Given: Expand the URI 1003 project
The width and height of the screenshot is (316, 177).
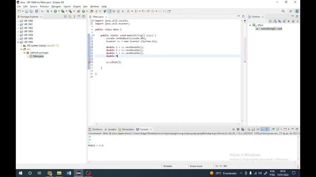Looking at the screenshot, I should (x=18, y=31).
